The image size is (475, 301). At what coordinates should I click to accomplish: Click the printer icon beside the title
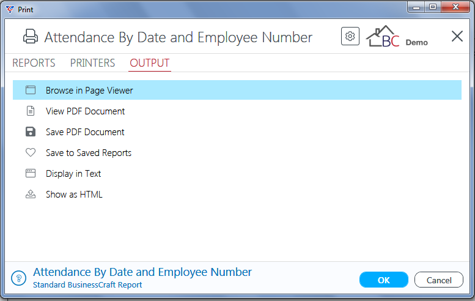coord(31,37)
